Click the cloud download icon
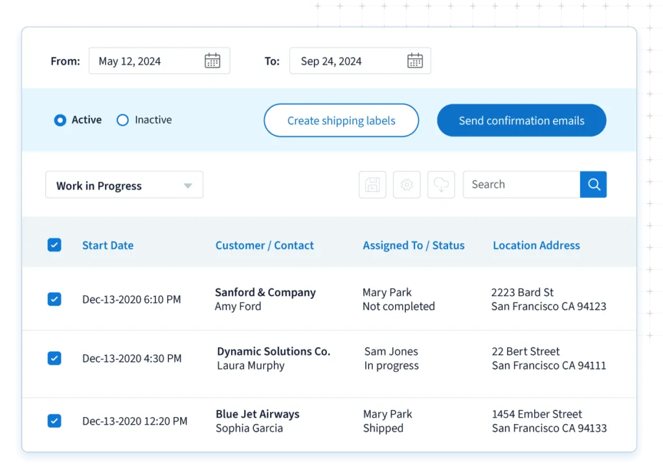Screen dimensions: 663x470 coord(441,184)
